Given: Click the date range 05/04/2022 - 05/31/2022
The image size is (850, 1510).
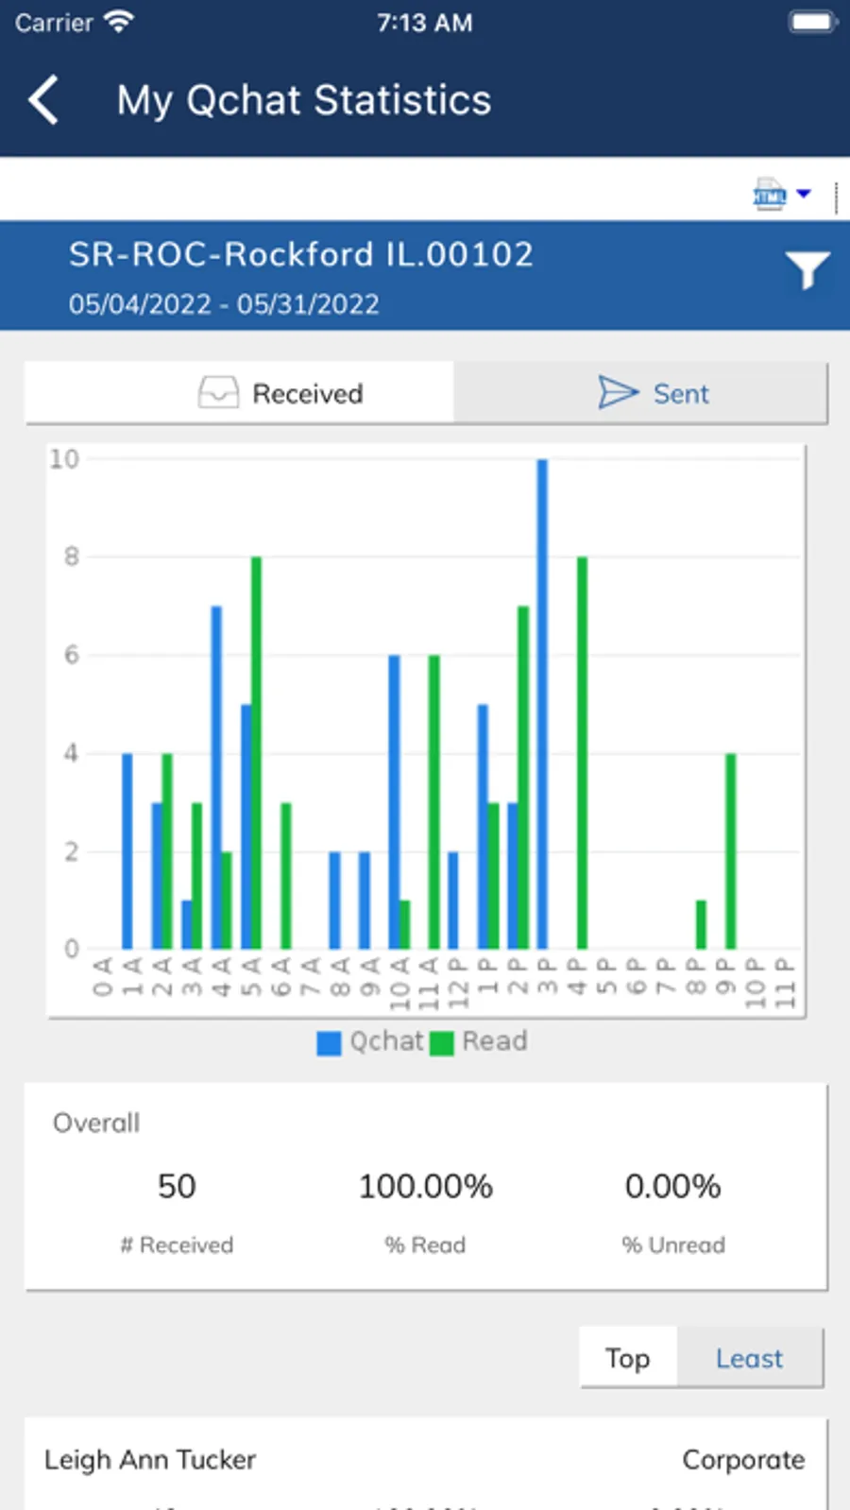Looking at the screenshot, I should (224, 304).
